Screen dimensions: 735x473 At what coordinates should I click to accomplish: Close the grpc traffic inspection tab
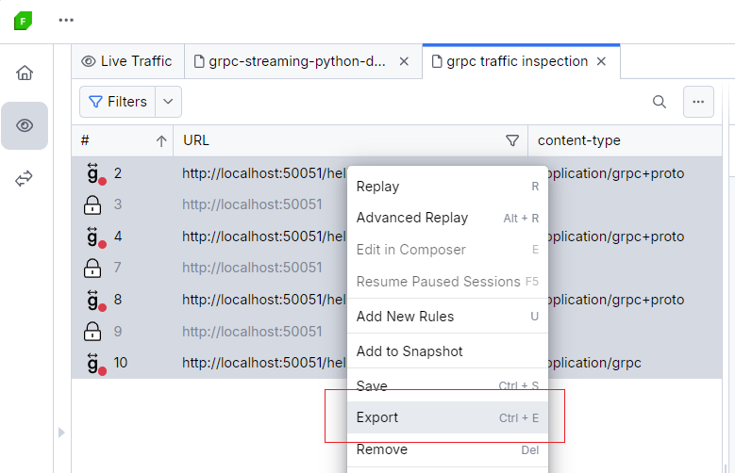pyautogui.click(x=601, y=61)
